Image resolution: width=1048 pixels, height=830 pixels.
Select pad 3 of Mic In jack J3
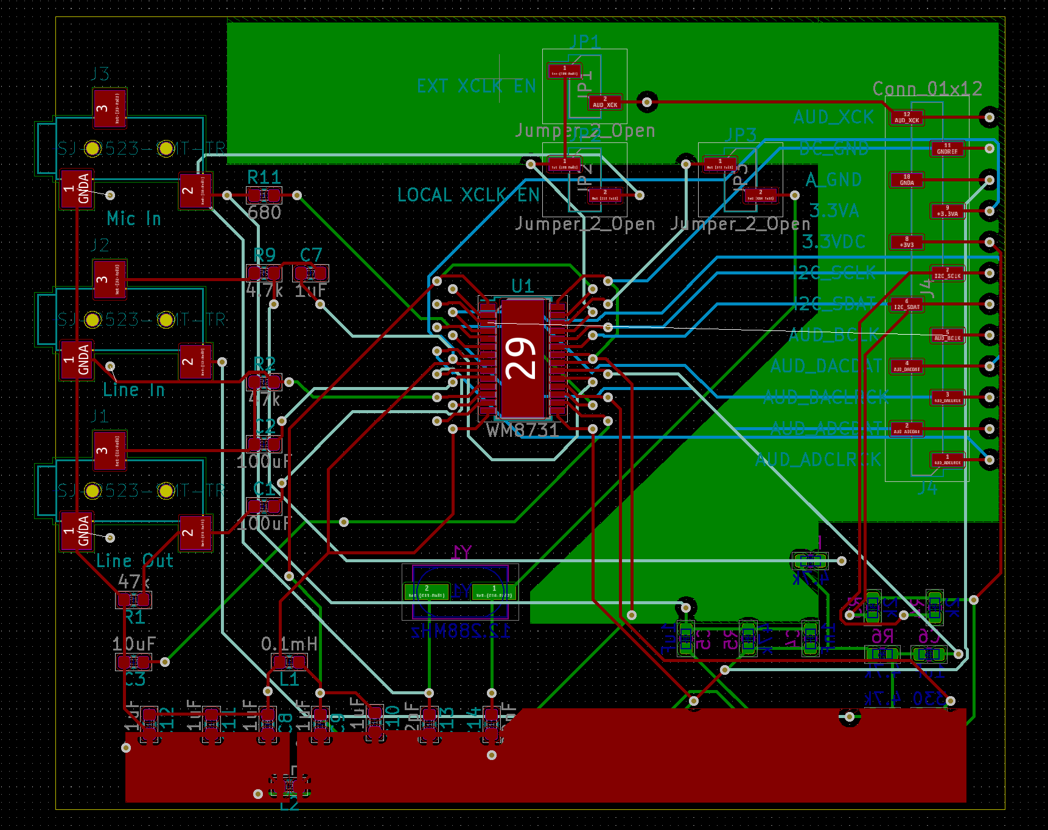tap(110, 108)
